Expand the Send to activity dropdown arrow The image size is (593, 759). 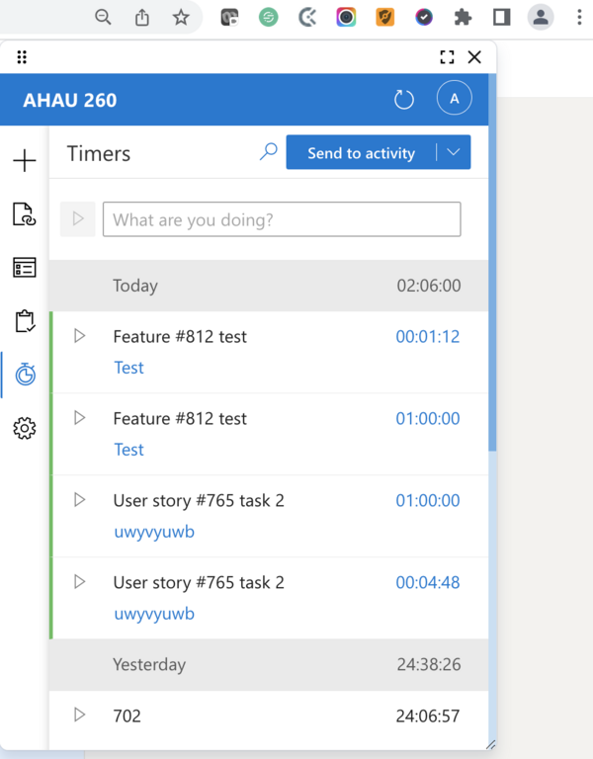click(x=454, y=153)
